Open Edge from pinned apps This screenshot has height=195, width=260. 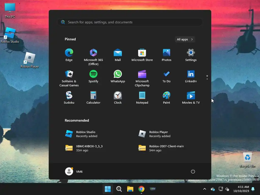tap(69, 55)
